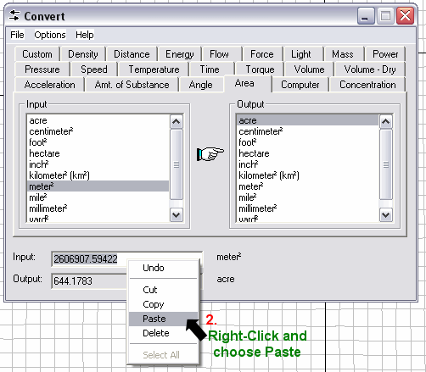Click the Input value field
The height and width of the screenshot is (372, 426).
coord(126,258)
